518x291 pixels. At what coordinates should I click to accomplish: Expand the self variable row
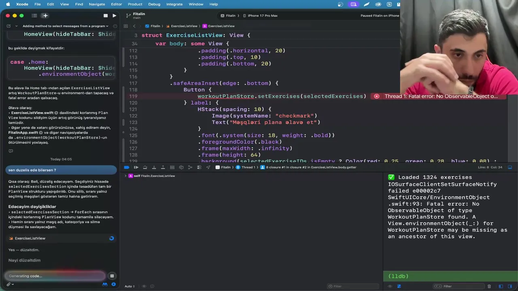[125, 176]
